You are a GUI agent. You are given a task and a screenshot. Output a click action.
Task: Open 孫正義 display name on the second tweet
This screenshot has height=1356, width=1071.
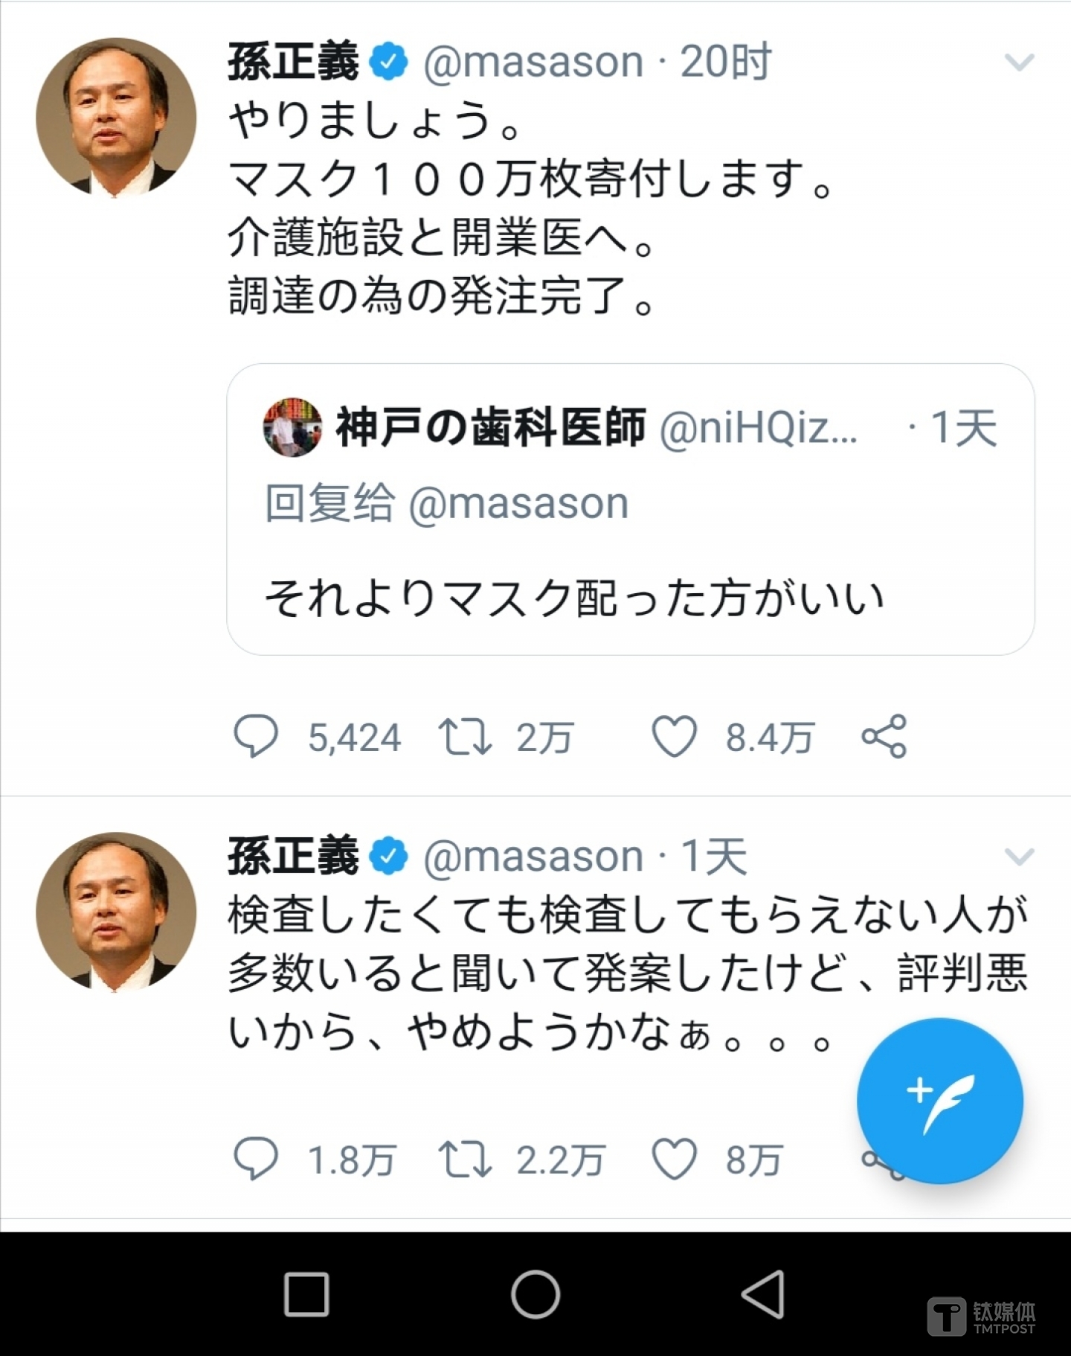click(x=293, y=856)
